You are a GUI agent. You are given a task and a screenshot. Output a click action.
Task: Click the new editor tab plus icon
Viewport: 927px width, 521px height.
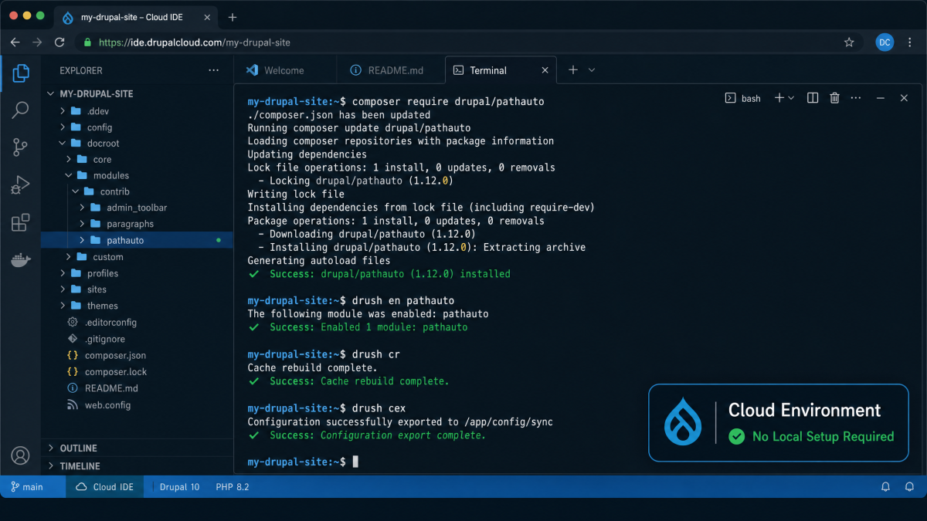click(573, 69)
